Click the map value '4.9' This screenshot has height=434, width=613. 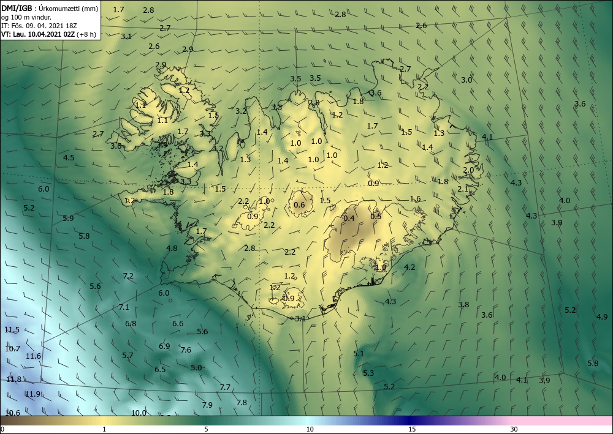[602, 317]
